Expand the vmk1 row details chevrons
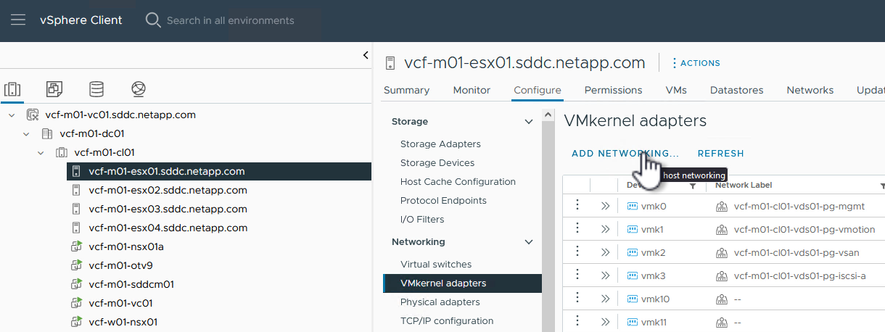The height and width of the screenshot is (332, 885). tap(605, 229)
